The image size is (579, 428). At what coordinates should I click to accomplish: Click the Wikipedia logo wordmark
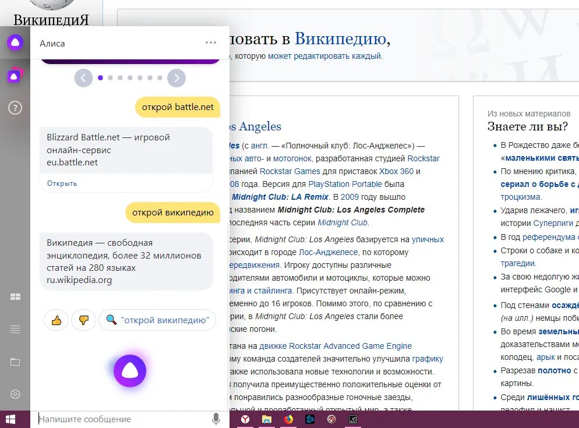coord(51,20)
